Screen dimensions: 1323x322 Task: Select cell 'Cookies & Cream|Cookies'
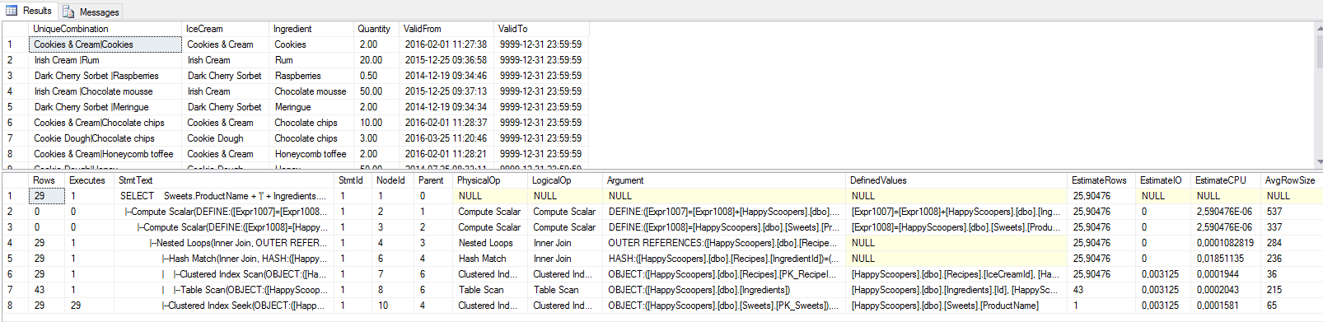pyautogui.click(x=105, y=44)
